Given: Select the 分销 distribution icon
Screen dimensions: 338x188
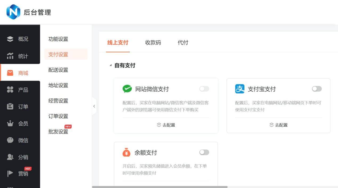Looking at the screenshot, I should 10,157.
